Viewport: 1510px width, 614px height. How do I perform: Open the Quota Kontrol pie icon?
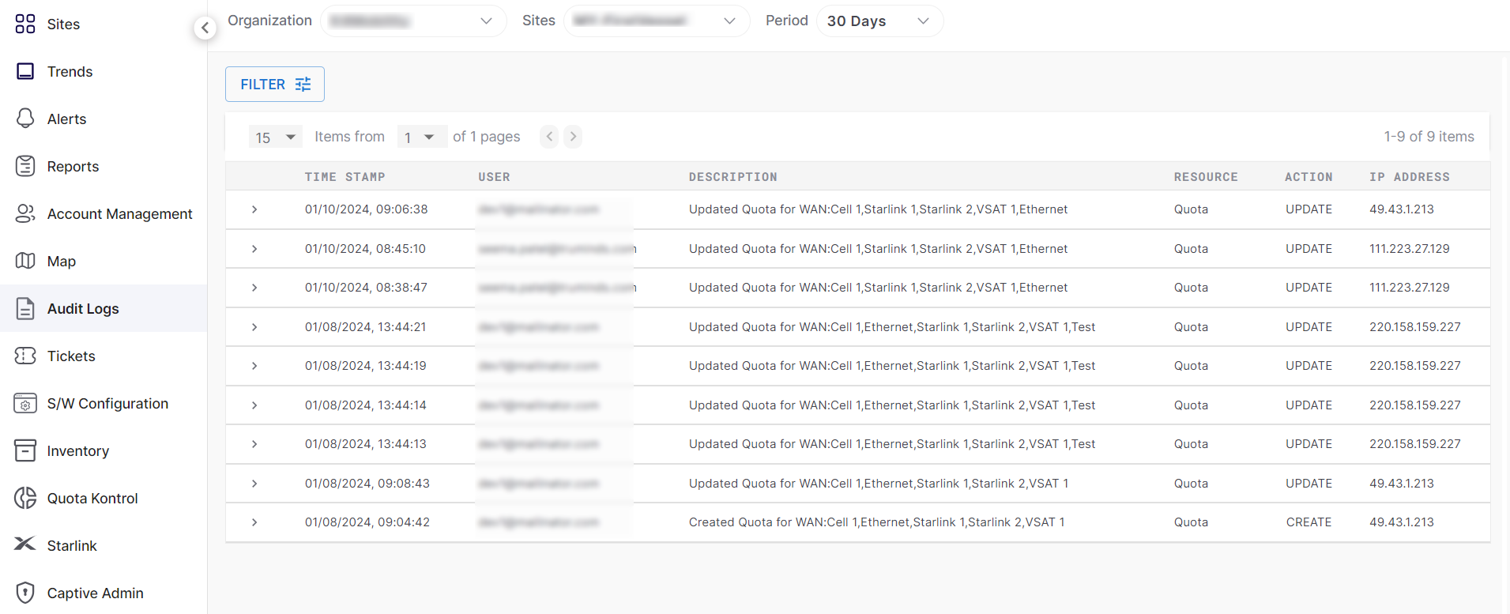point(25,498)
